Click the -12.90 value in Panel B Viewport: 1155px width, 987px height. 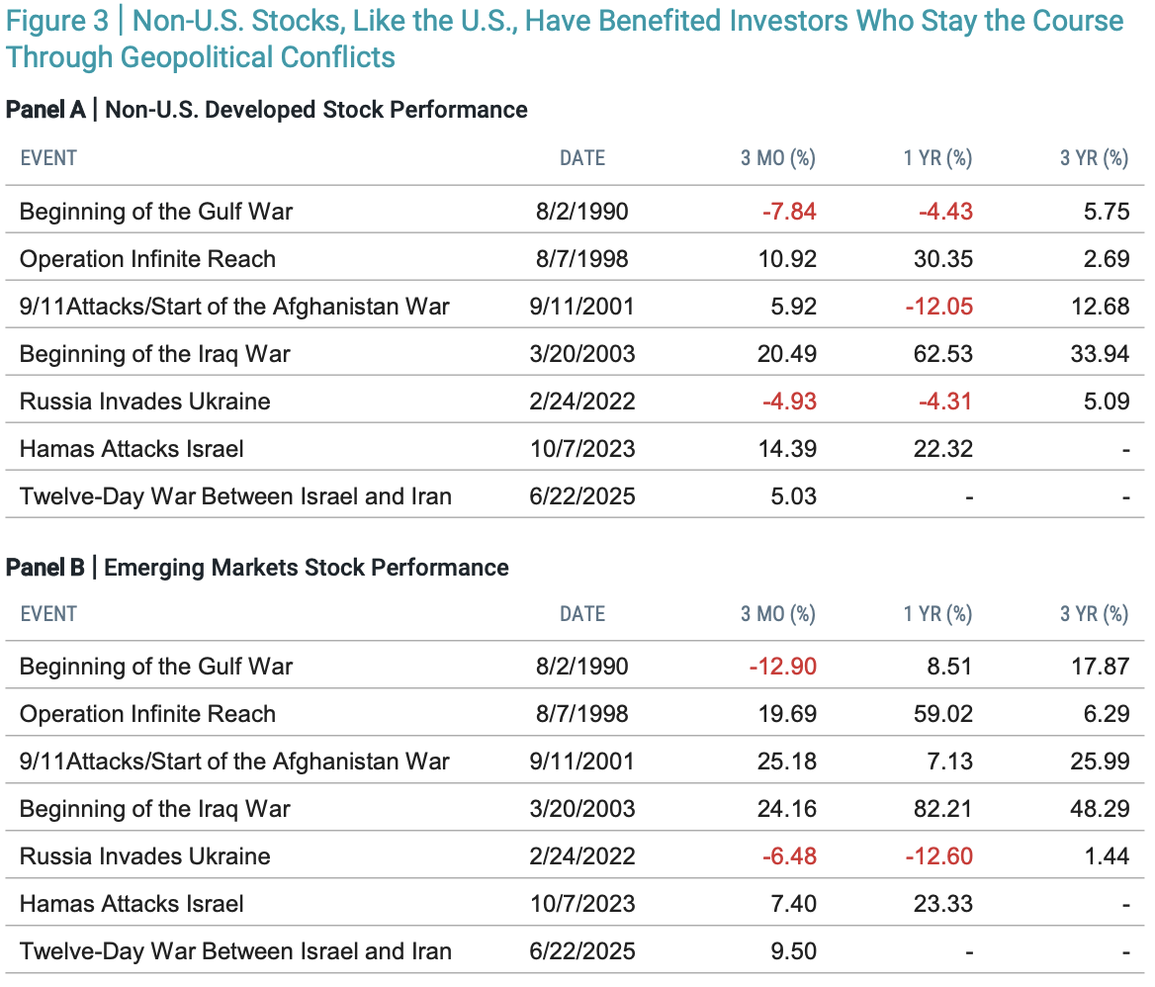click(783, 667)
